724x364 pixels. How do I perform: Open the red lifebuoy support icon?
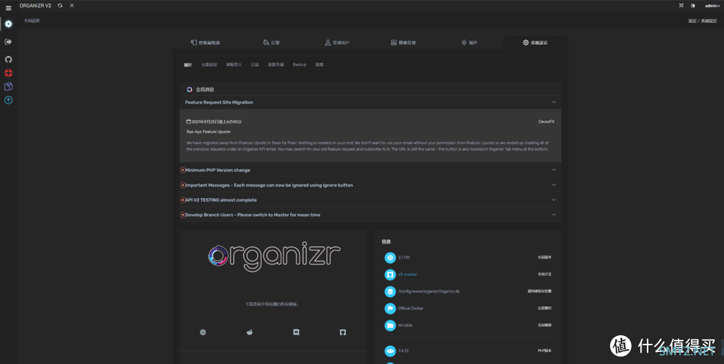pyautogui.click(x=8, y=73)
